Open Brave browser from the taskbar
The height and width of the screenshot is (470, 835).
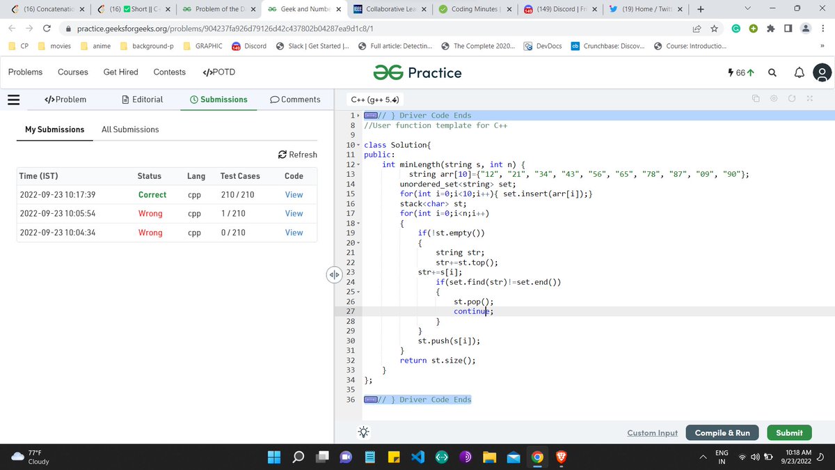561,457
